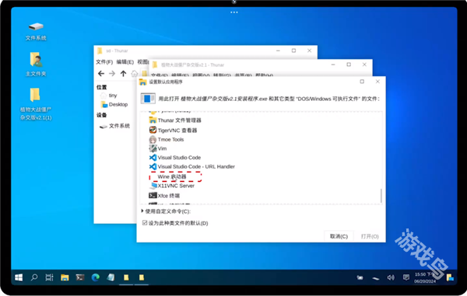Select Thunar 文件管理器 in the application list
This screenshot has width=467, height=296.
tap(175, 120)
